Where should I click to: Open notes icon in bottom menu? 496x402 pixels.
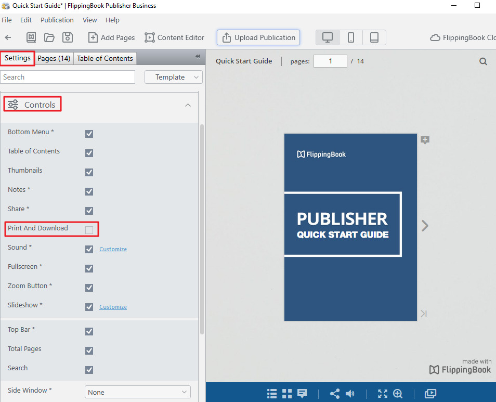[x=302, y=394]
